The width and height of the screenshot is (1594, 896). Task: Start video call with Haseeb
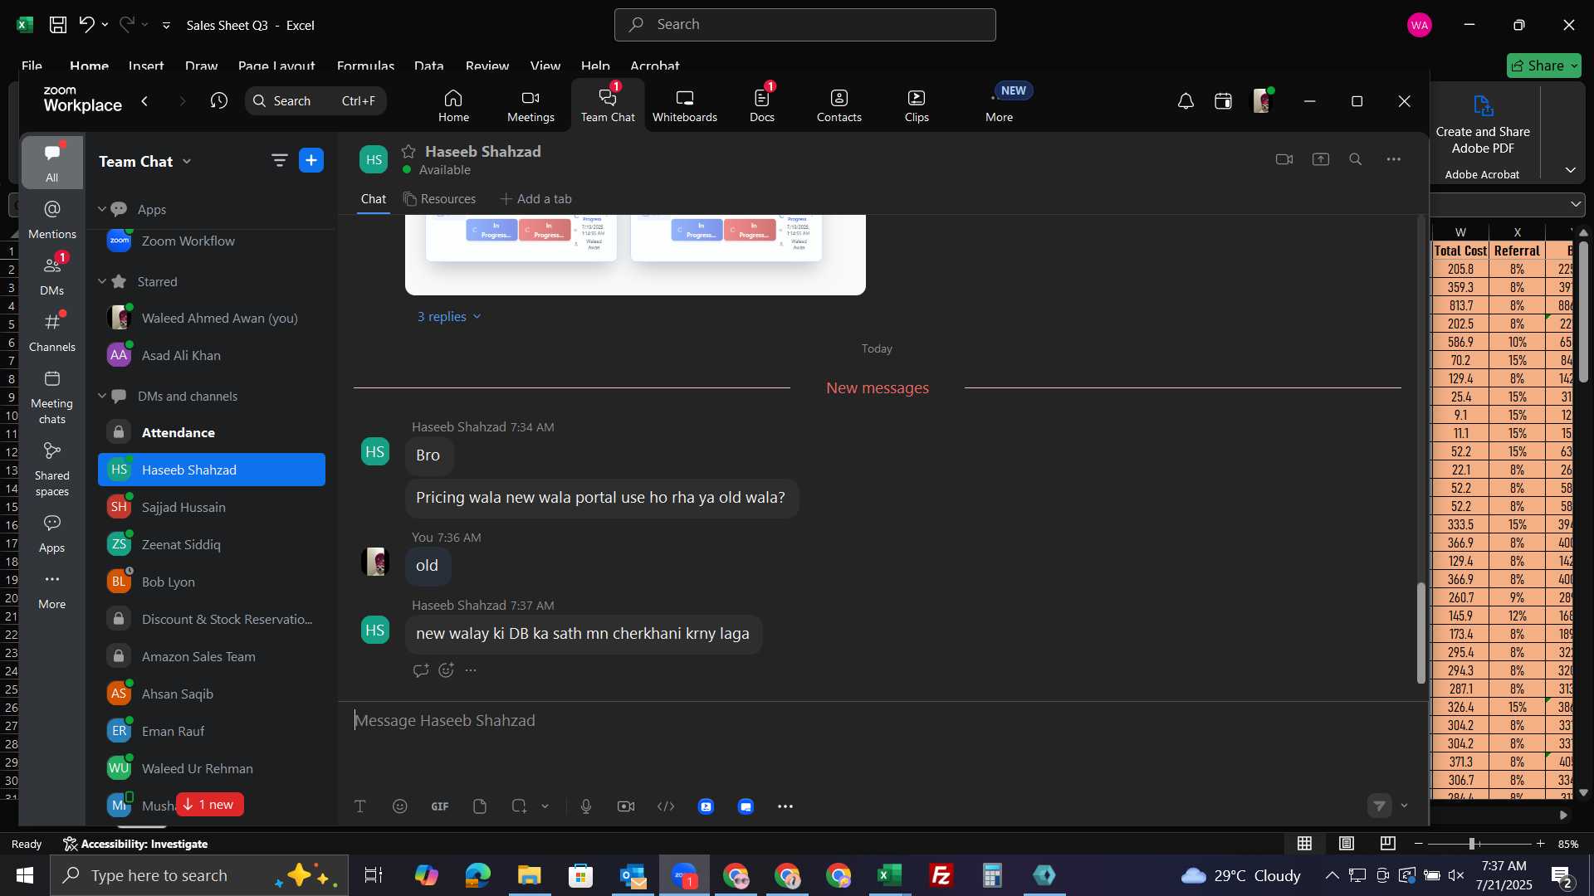pos(1284,159)
